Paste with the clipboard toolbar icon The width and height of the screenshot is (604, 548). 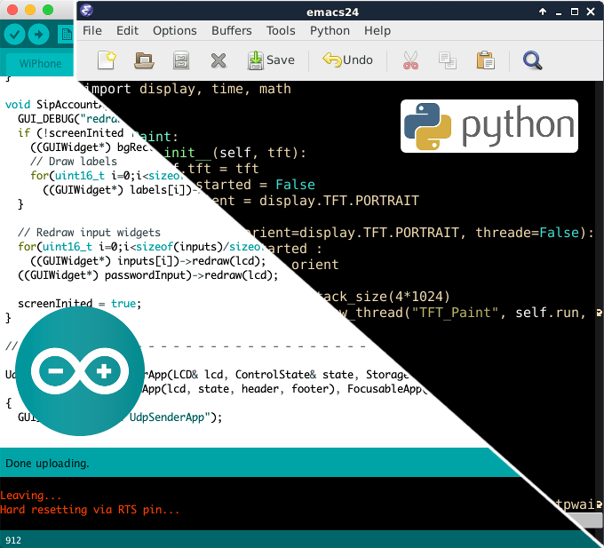click(x=485, y=60)
